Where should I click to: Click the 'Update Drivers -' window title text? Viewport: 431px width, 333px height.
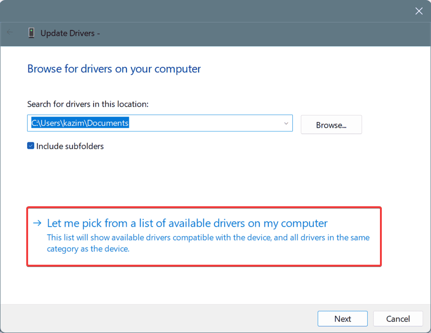click(x=70, y=33)
